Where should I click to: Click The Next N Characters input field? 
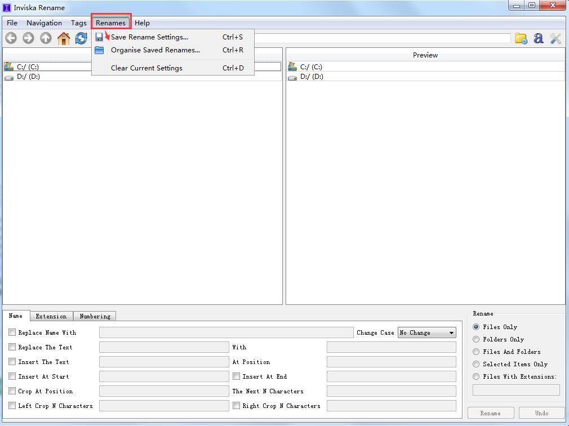pyautogui.click(x=392, y=391)
